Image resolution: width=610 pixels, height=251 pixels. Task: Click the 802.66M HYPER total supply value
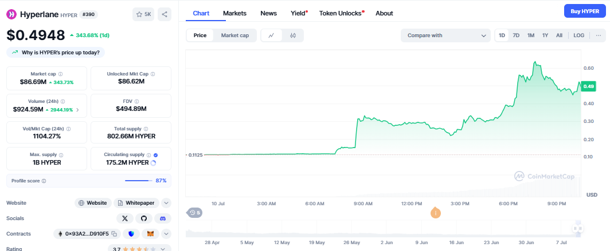[x=131, y=136]
